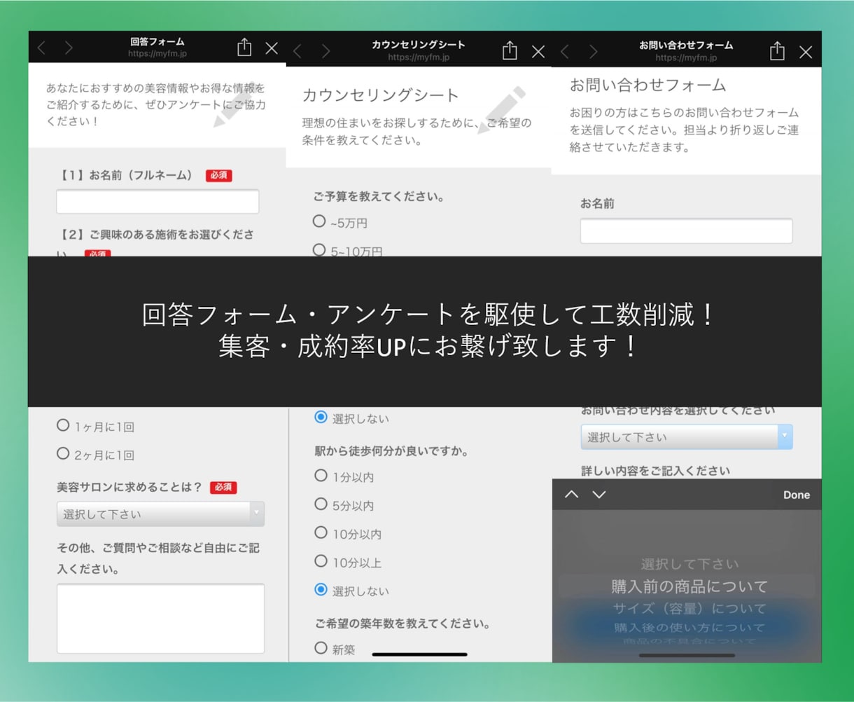Click the 駅から徒歩何分が良いですか question
The image size is (854, 702).
[392, 452]
